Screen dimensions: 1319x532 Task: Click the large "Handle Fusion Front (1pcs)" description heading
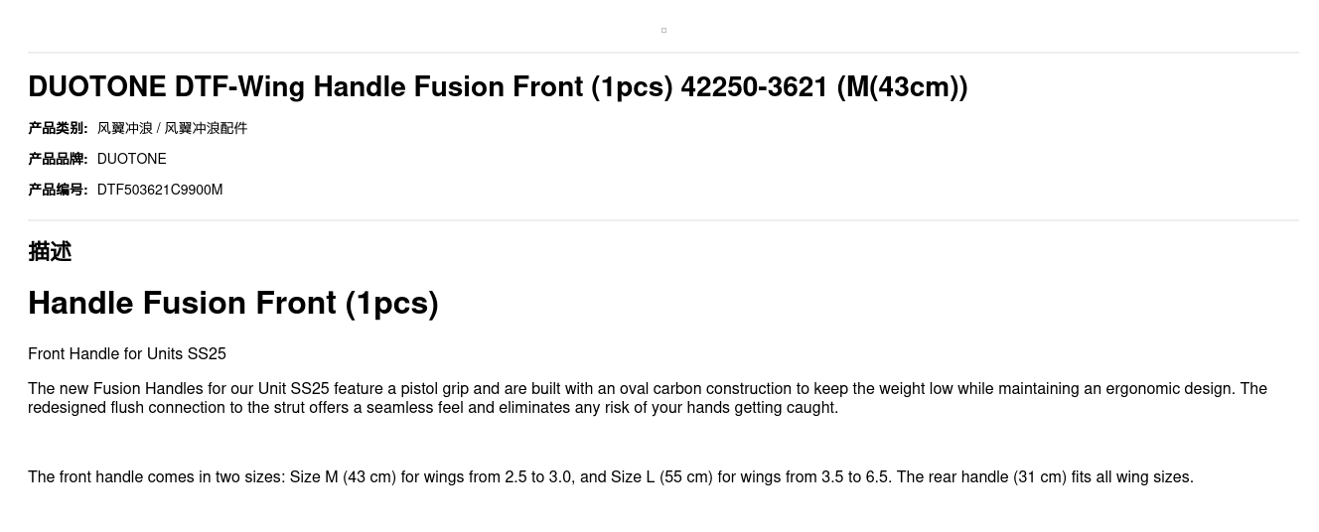click(233, 303)
